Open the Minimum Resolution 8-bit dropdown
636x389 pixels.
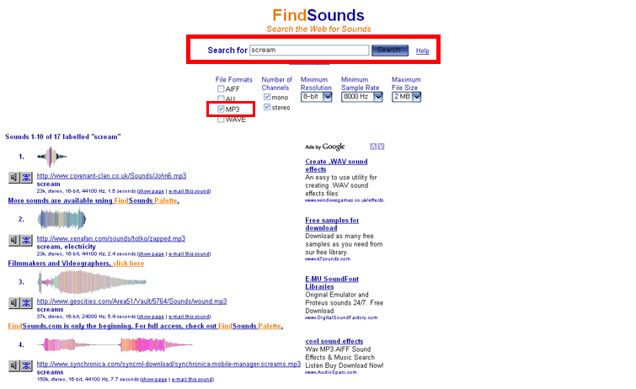tap(317, 97)
